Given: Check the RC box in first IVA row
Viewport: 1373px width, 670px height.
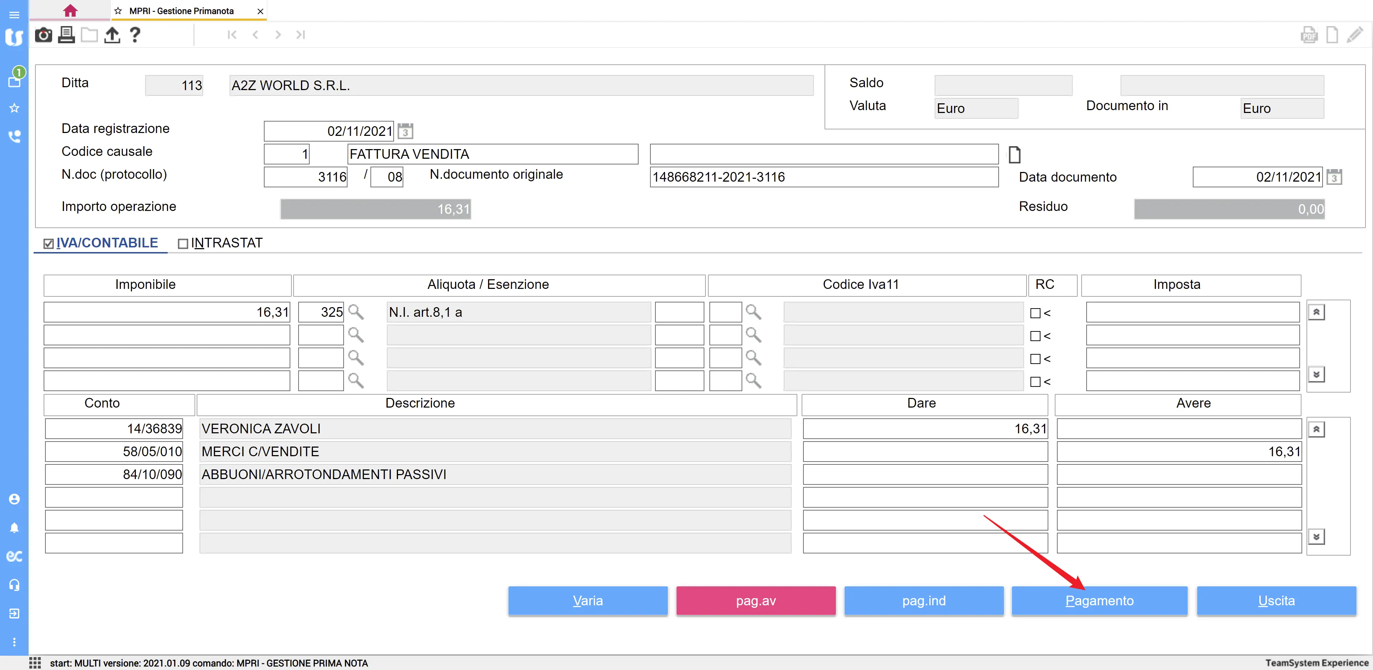Looking at the screenshot, I should tap(1035, 313).
